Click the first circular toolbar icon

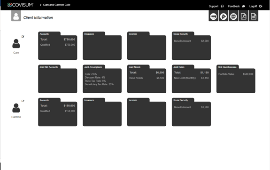[x=213, y=16]
